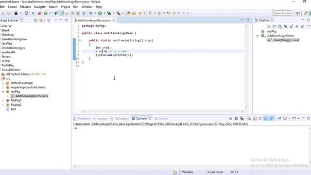Click the green Run button in toolbar
Viewport: 311px width, 175px height.
[100, 13]
